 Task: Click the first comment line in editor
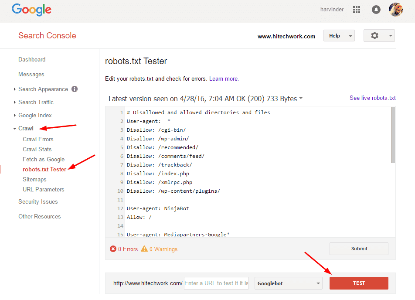click(198, 112)
